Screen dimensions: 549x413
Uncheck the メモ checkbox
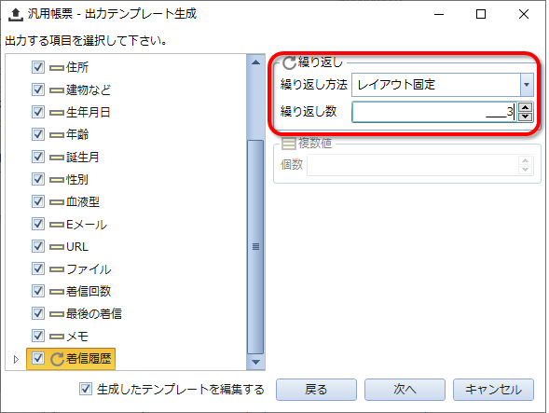[38, 336]
